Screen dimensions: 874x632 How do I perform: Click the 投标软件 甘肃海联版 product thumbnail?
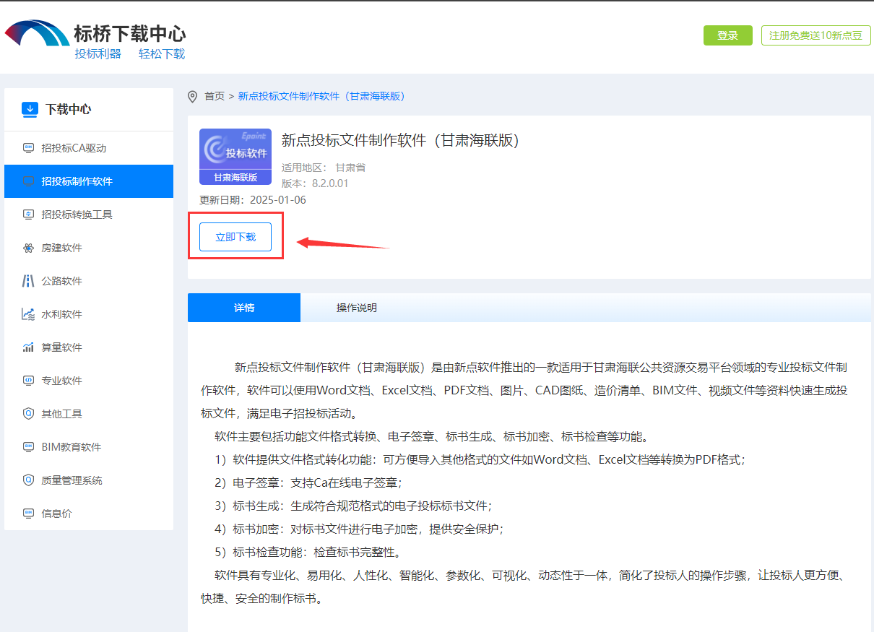tap(235, 157)
